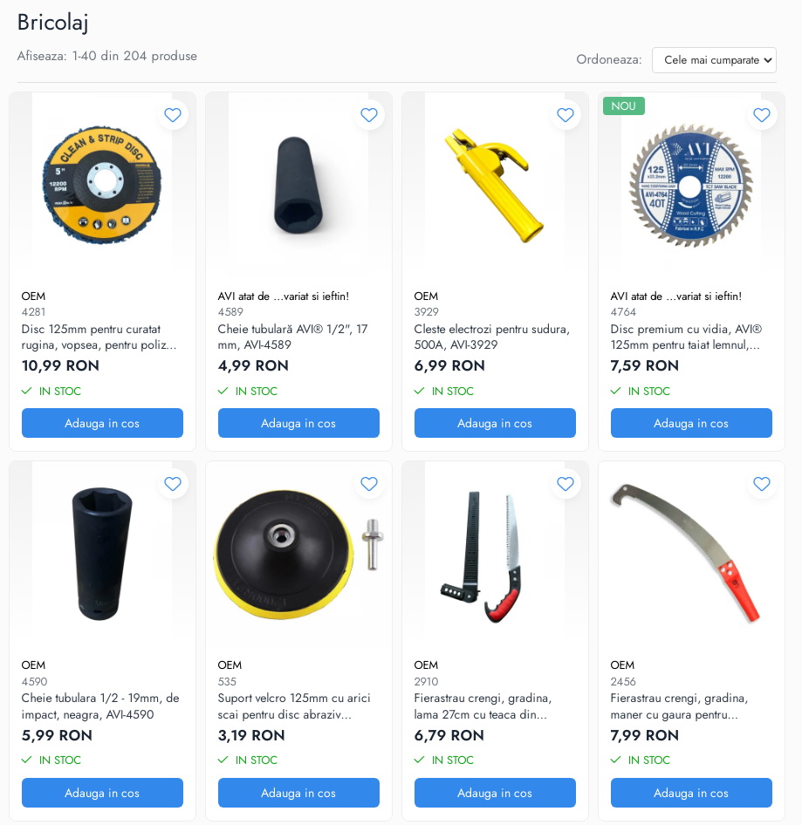Add the 7,59 RON saw blade to cart

tap(691, 423)
